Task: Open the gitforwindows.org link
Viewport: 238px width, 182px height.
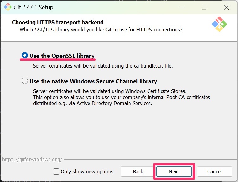Action: pyautogui.click(x=32, y=159)
